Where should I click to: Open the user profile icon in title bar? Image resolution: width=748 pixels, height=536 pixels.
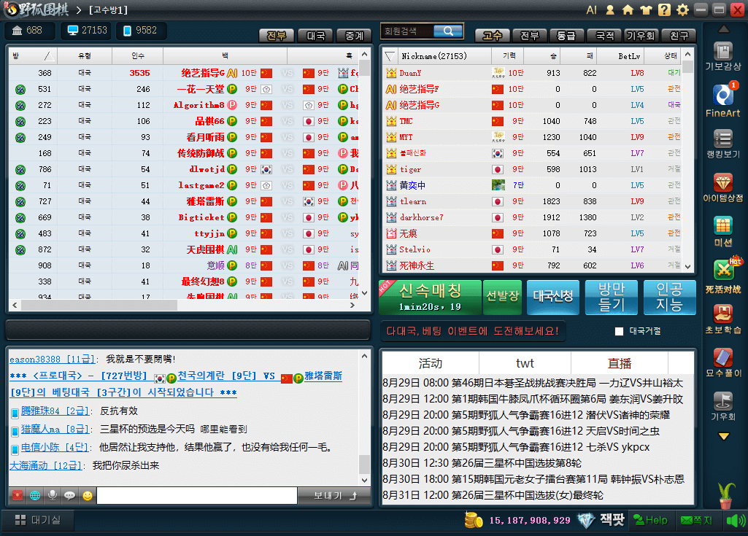(610, 9)
